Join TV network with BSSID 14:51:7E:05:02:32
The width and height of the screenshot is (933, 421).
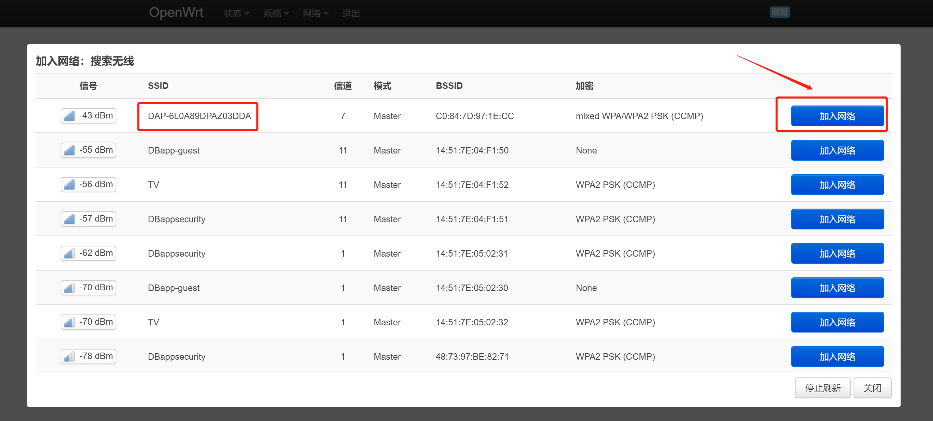click(x=837, y=322)
